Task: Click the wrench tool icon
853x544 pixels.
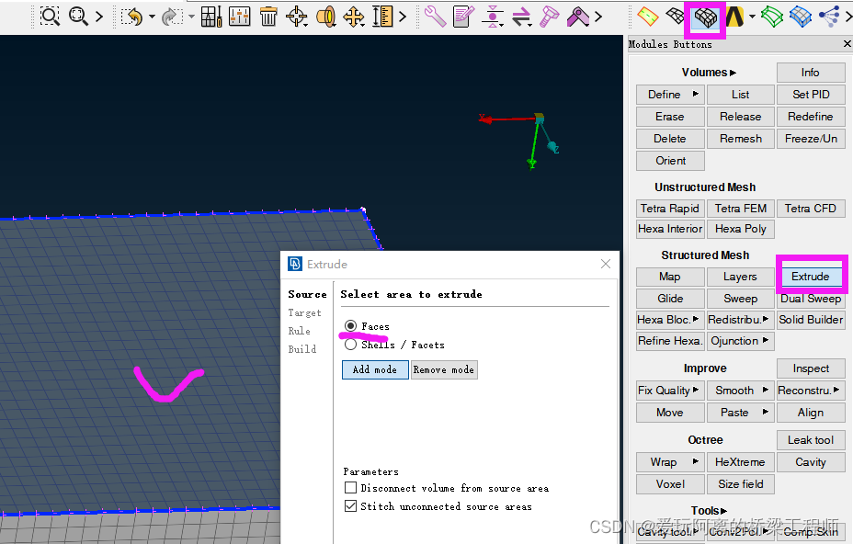Action: coord(435,17)
